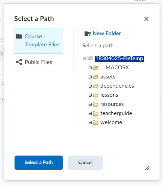Click the dialog resize handle icon
This screenshot has width=163, height=186.
click(x=147, y=168)
